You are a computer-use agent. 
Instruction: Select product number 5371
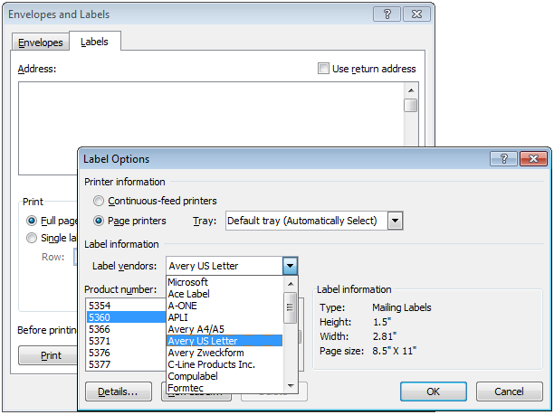coord(126,341)
